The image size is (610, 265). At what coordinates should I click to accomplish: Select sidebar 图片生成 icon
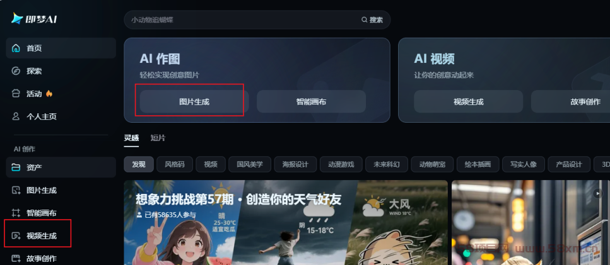[x=16, y=190]
